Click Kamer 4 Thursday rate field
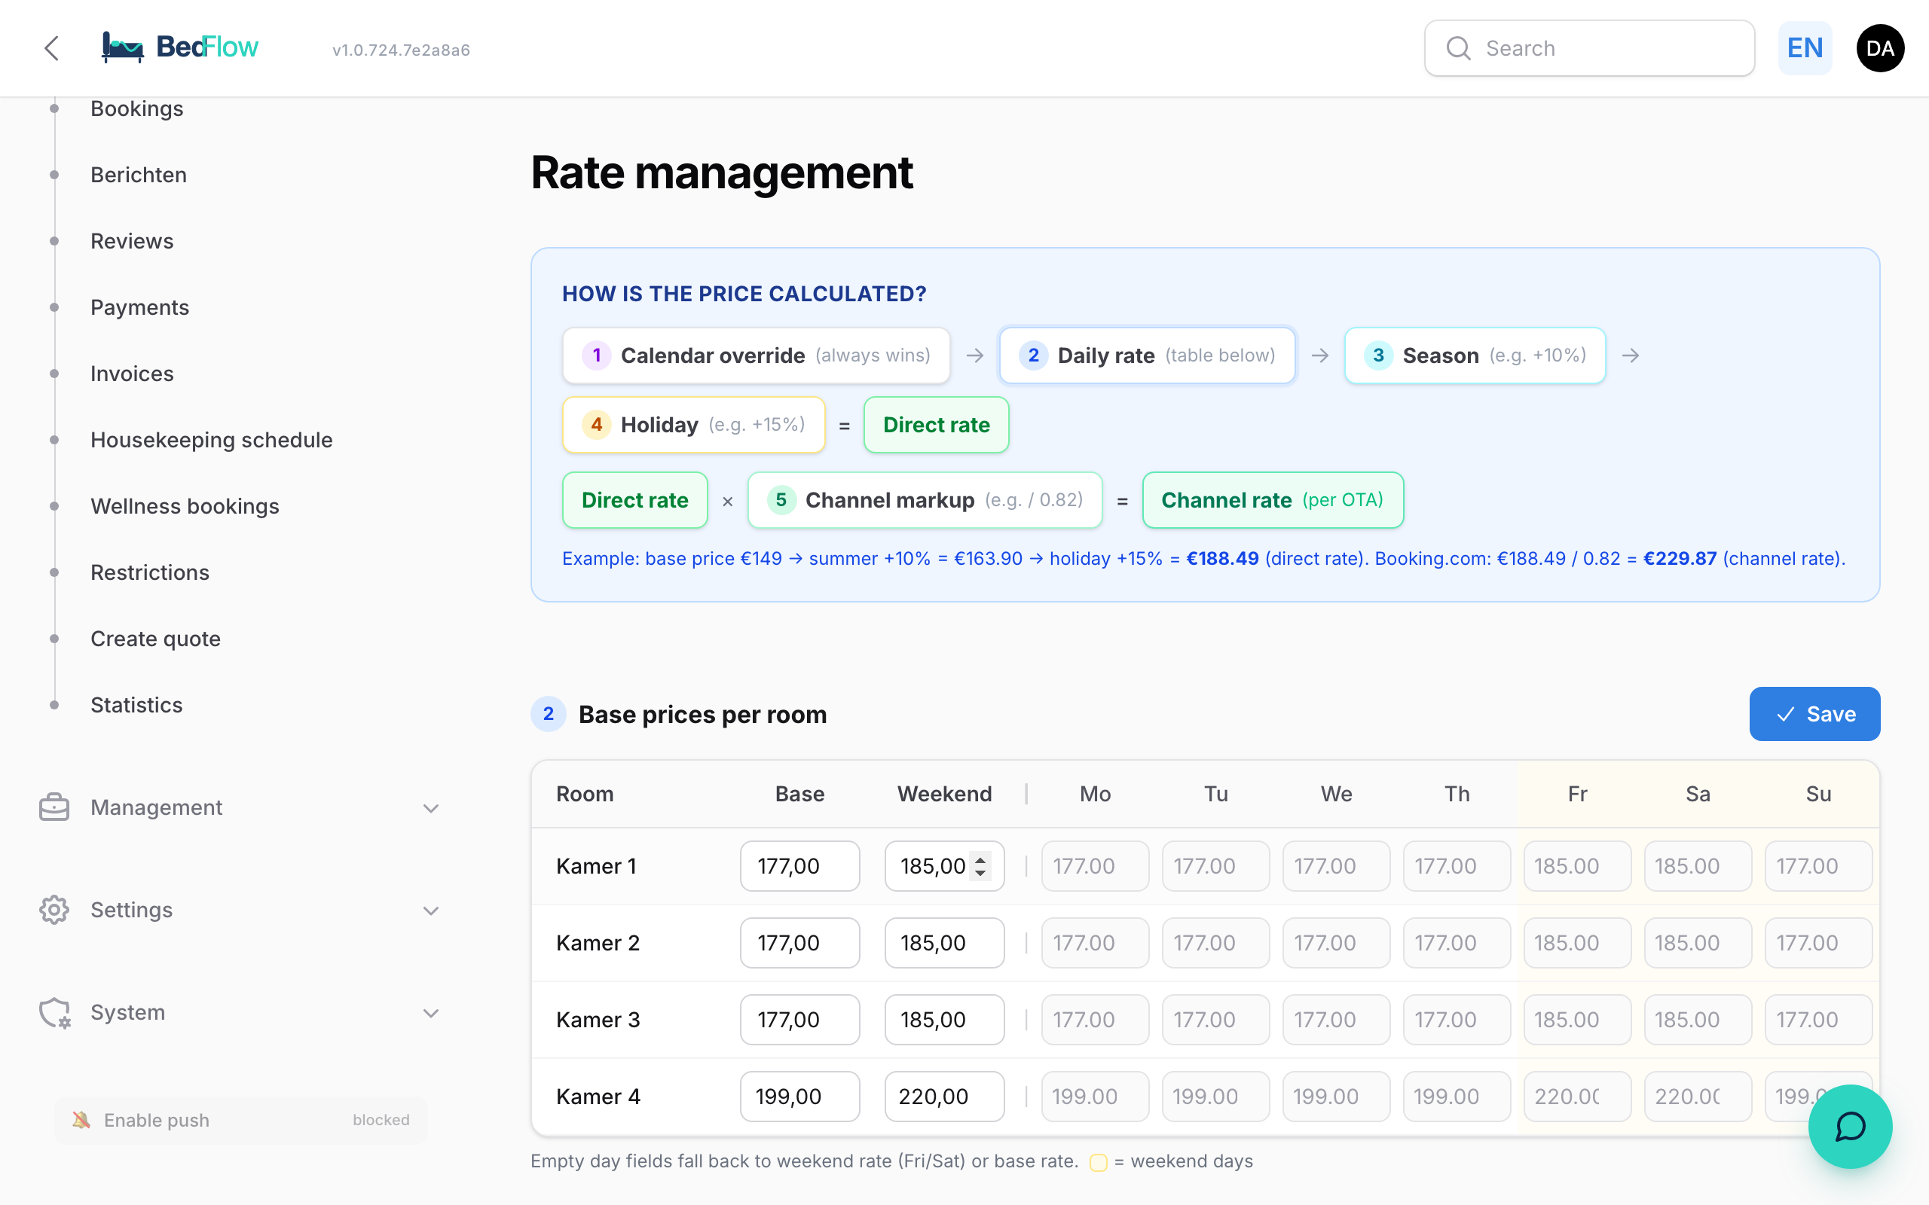1929x1205 pixels. [x=1457, y=1096]
